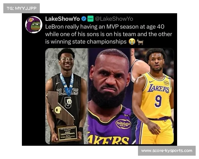Image resolution: width=199 pixels, height=159 pixels.
Task: Open the Pepe frog profile avatar
Action: click(34, 25)
